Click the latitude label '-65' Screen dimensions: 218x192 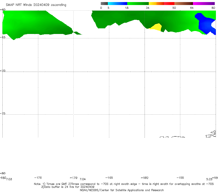[3, 38]
